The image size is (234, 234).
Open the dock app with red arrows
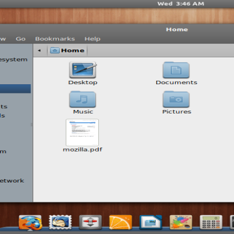(90, 222)
